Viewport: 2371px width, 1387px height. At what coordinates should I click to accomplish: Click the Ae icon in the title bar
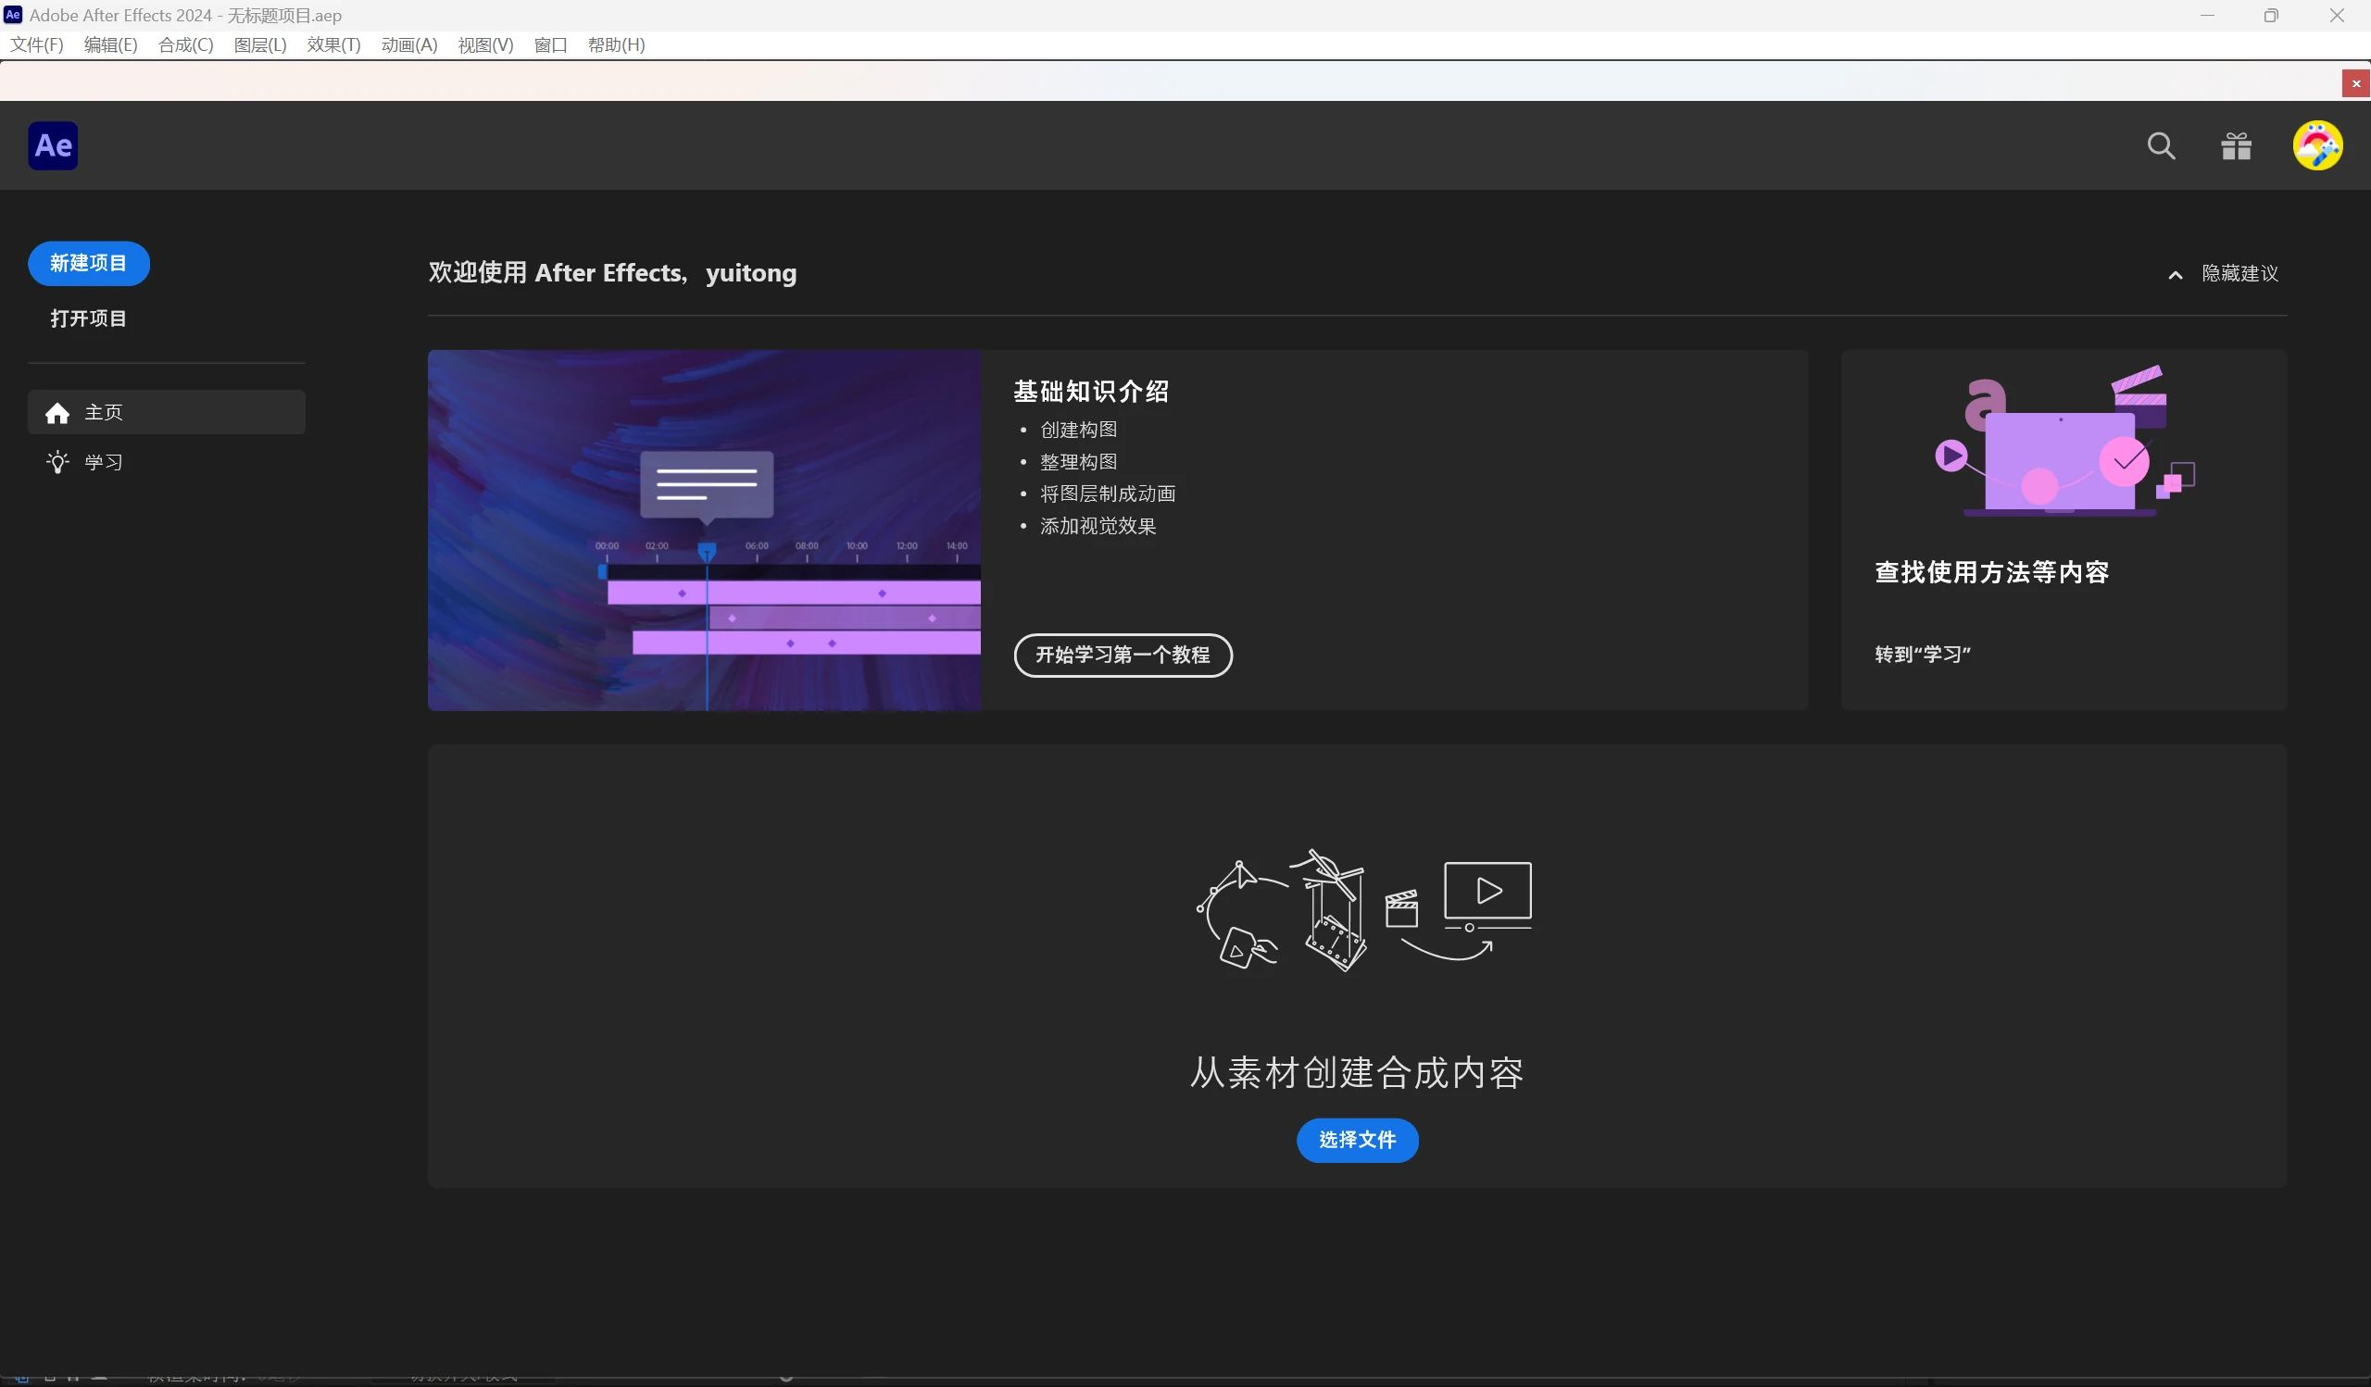[x=12, y=14]
